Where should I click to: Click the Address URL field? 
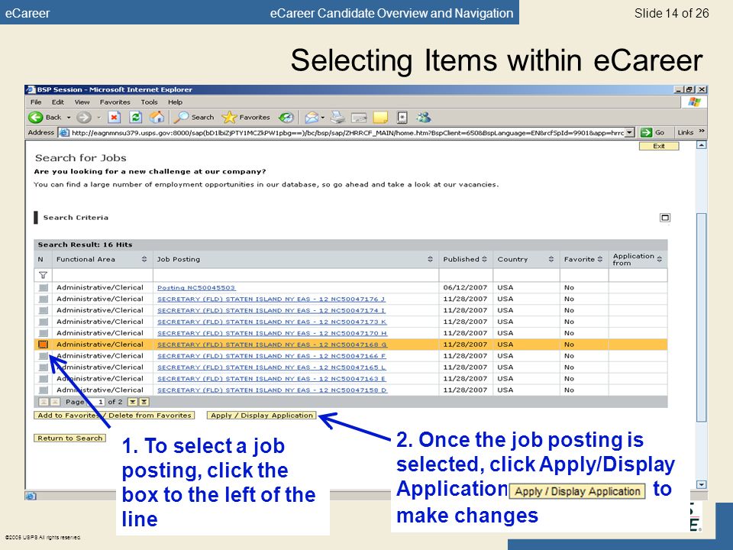point(347,133)
